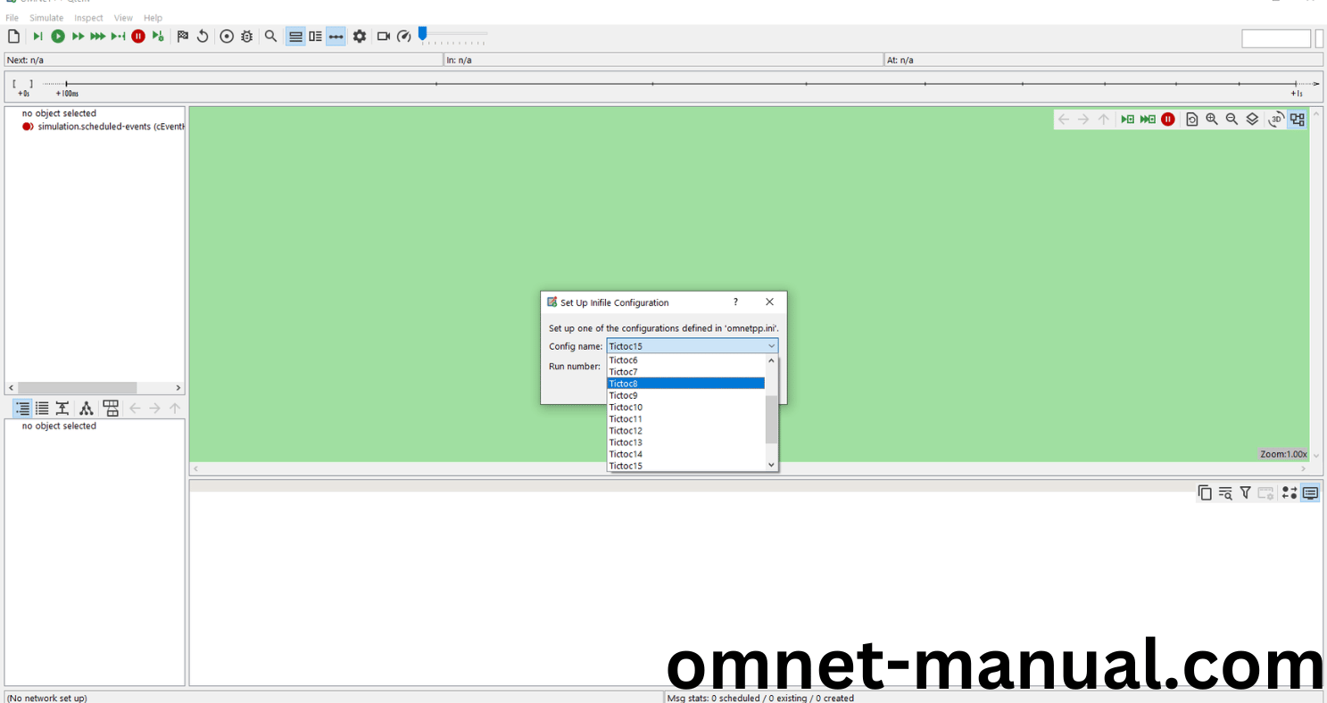Open the Simulate menu
The width and height of the screenshot is (1327, 703).
[46, 18]
